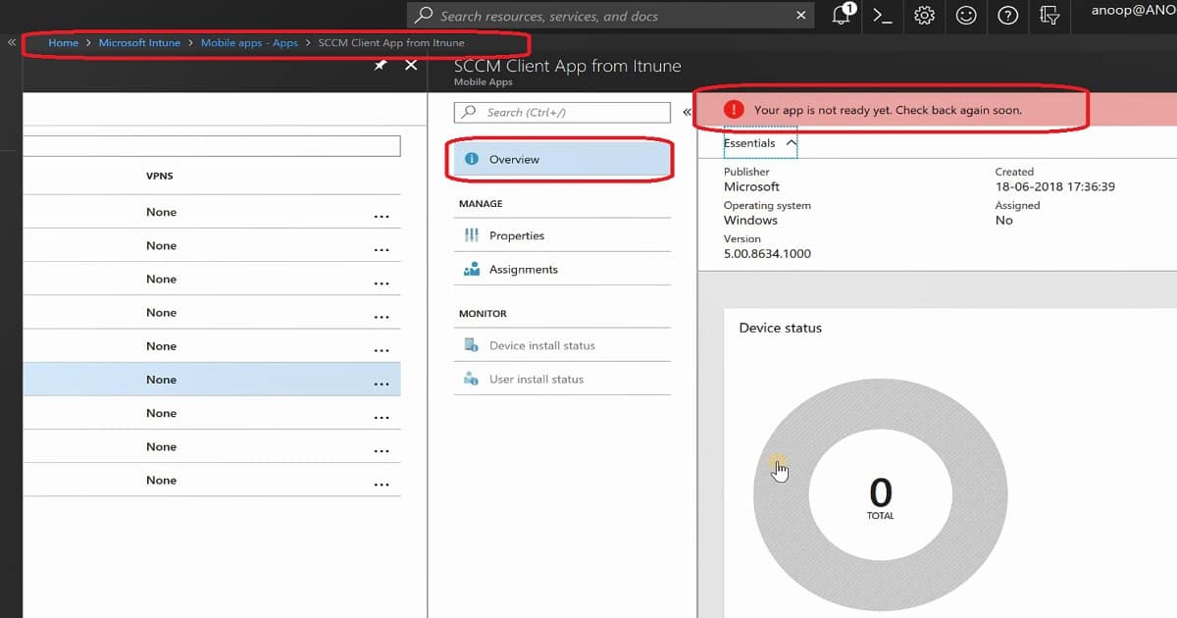The image size is (1177, 618).
Task: Go to Home breadcrumb
Action: pyautogui.click(x=63, y=43)
